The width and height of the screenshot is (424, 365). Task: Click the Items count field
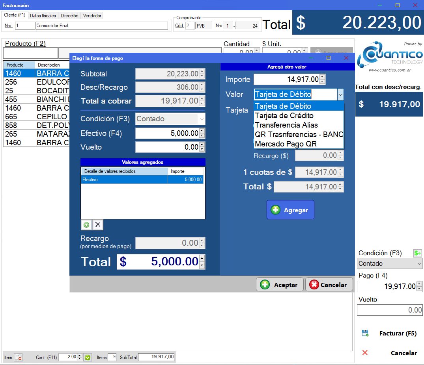[112, 357]
